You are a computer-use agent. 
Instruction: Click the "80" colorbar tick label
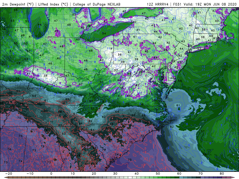222,174
